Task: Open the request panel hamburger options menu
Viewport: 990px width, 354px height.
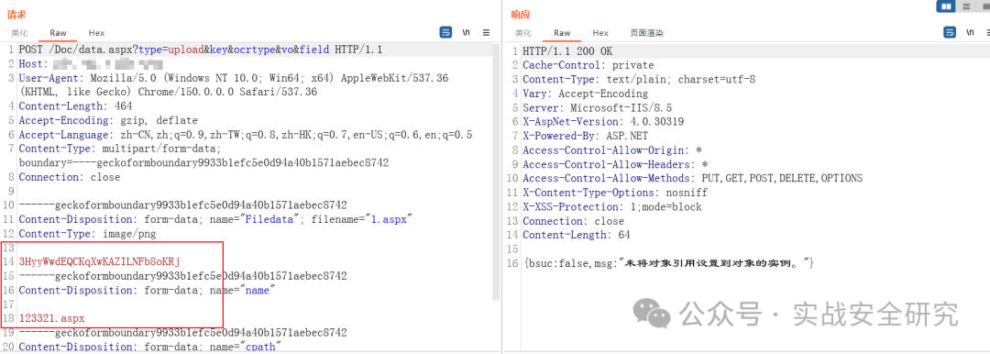Action: (486, 32)
